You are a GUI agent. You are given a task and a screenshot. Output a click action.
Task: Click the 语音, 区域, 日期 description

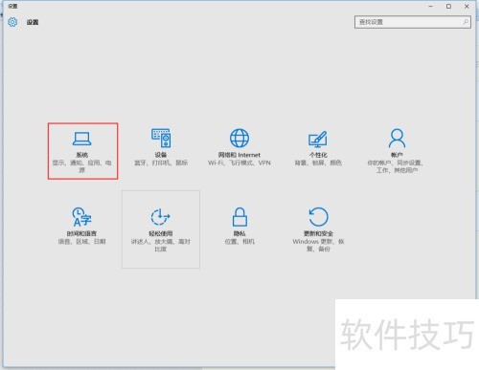click(81, 242)
